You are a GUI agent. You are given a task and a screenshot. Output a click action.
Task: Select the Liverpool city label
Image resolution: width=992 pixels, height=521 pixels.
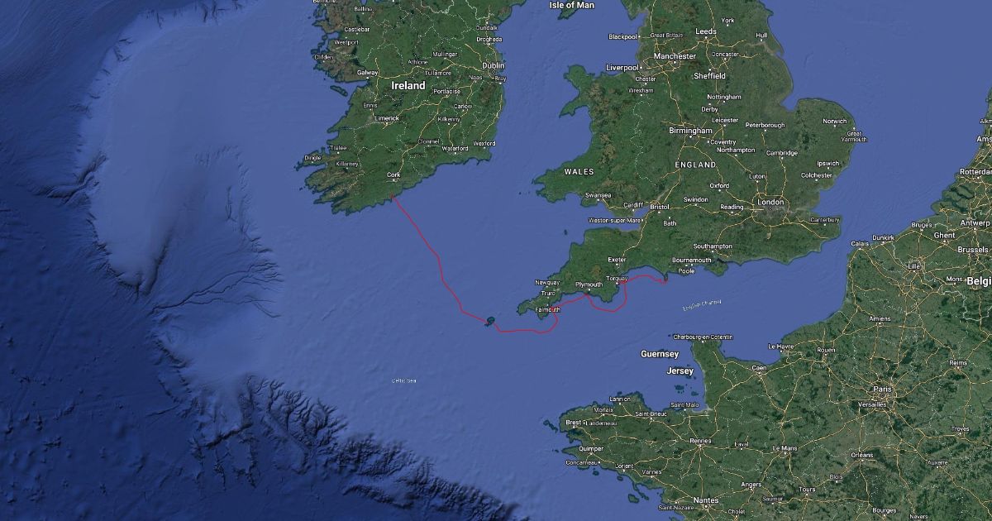point(622,67)
